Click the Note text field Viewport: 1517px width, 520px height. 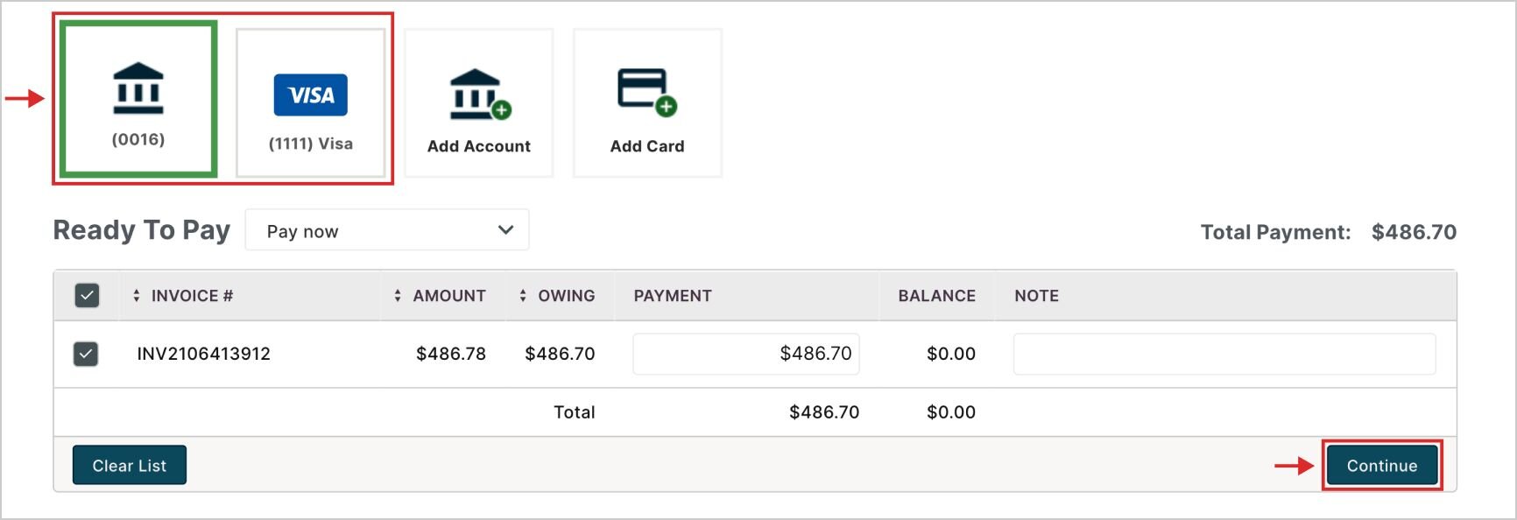pyautogui.click(x=1224, y=354)
